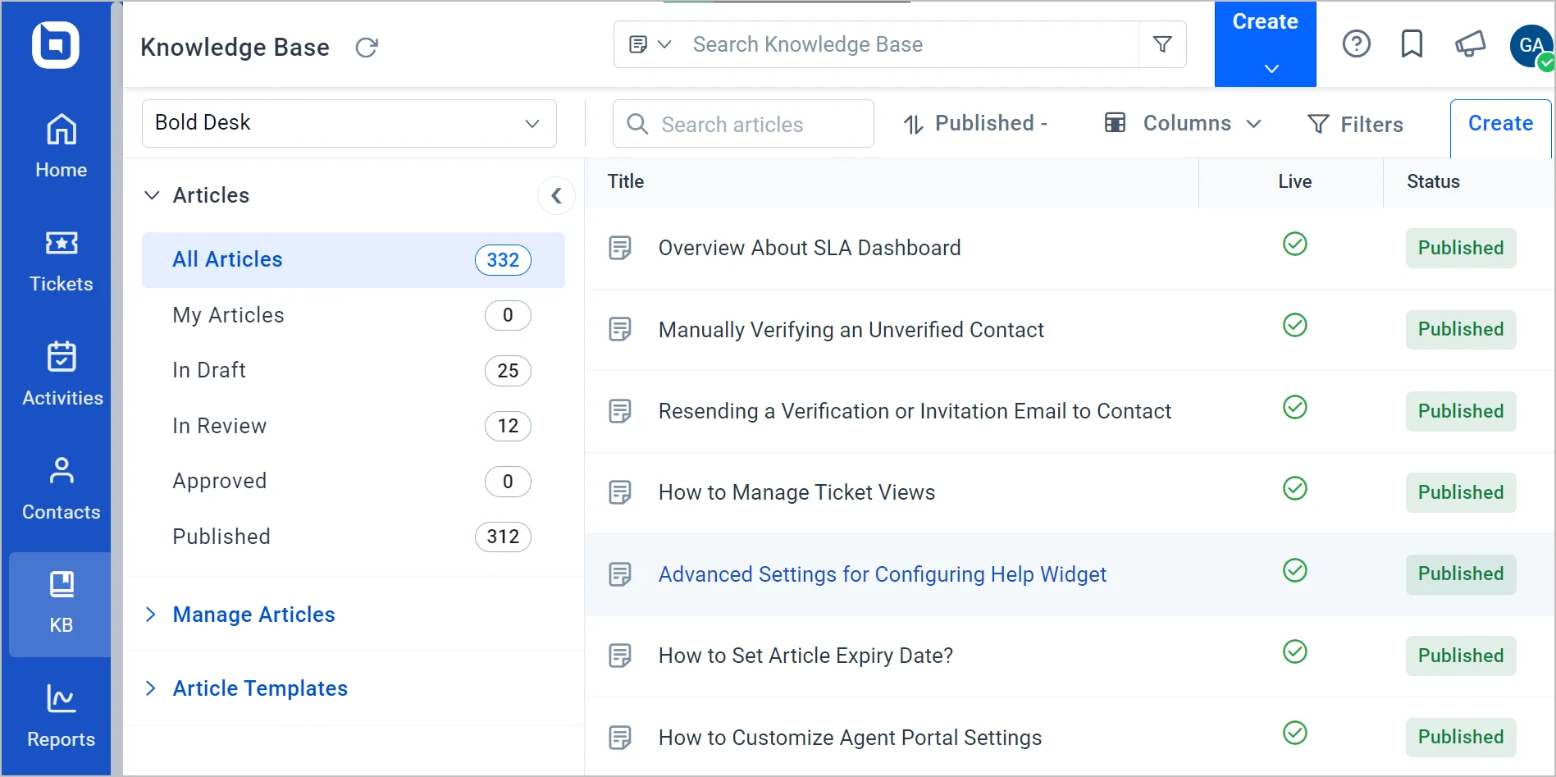Toggle Live status for Overview About SLA Dashboard

(x=1294, y=244)
